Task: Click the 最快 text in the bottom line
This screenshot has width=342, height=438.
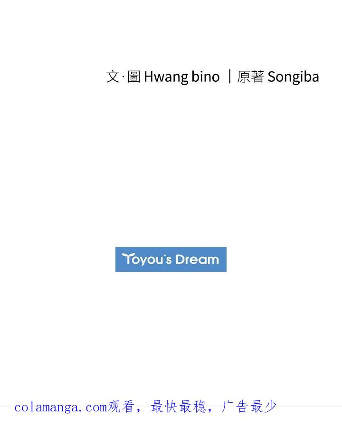Action: click(x=164, y=407)
